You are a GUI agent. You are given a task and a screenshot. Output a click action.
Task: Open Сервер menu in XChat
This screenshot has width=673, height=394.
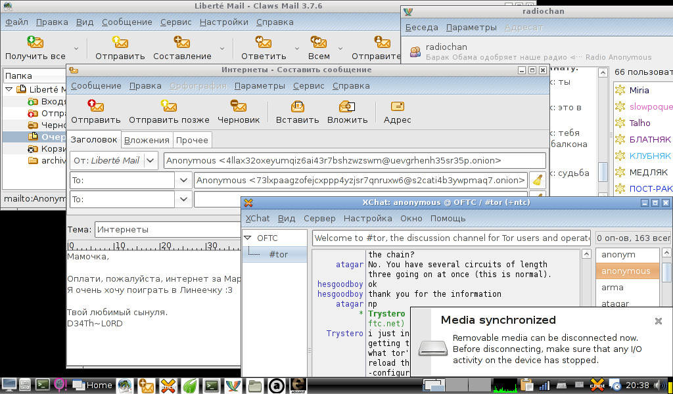tap(319, 218)
